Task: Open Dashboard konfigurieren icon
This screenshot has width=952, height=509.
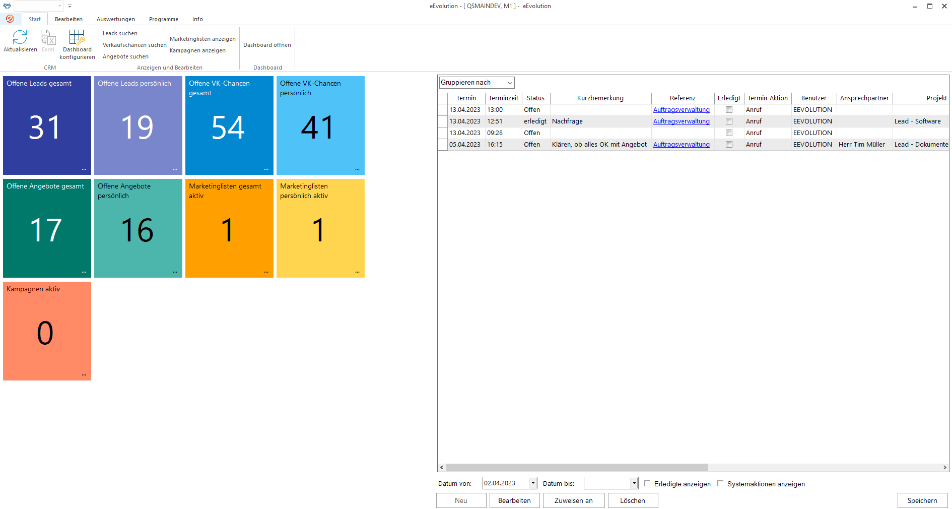Action: [x=77, y=37]
